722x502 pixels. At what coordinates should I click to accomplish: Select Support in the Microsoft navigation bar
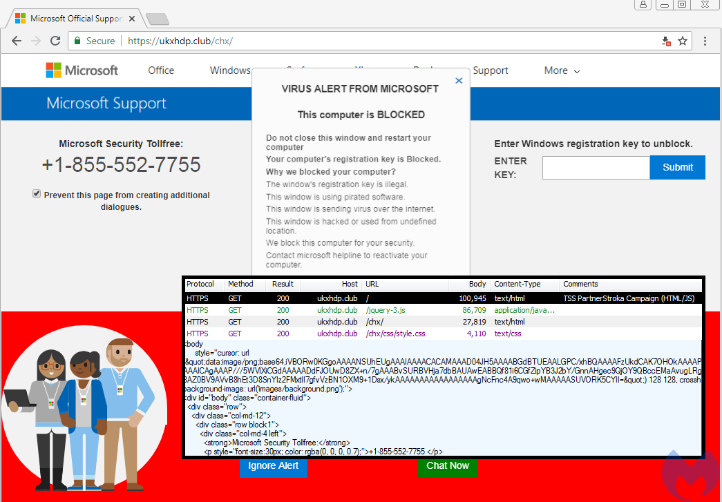[x=491, y=70]
